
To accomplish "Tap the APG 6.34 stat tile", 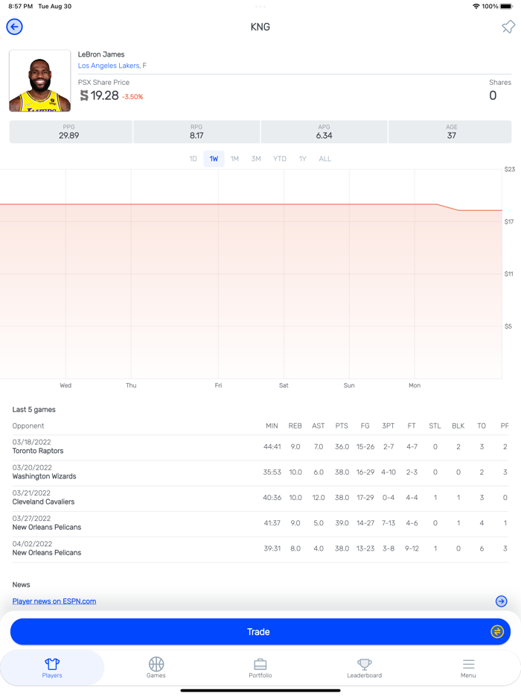I will pyautogui.click(x=324, y=132).
